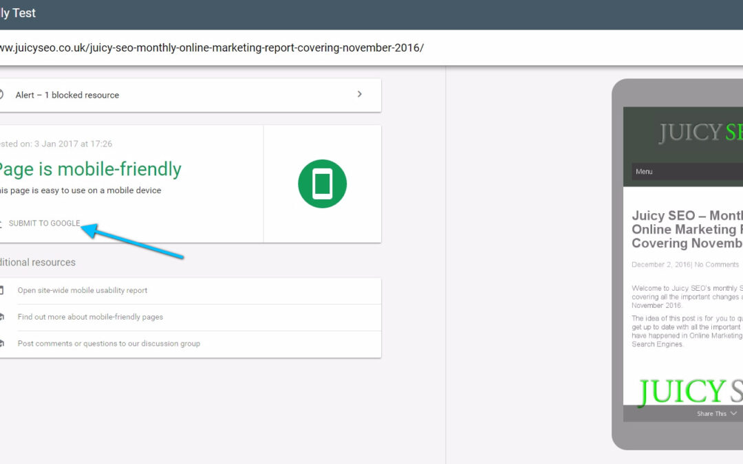
Task: Expand the blocked resource alert chevron
Action: (x=359, y=94)
